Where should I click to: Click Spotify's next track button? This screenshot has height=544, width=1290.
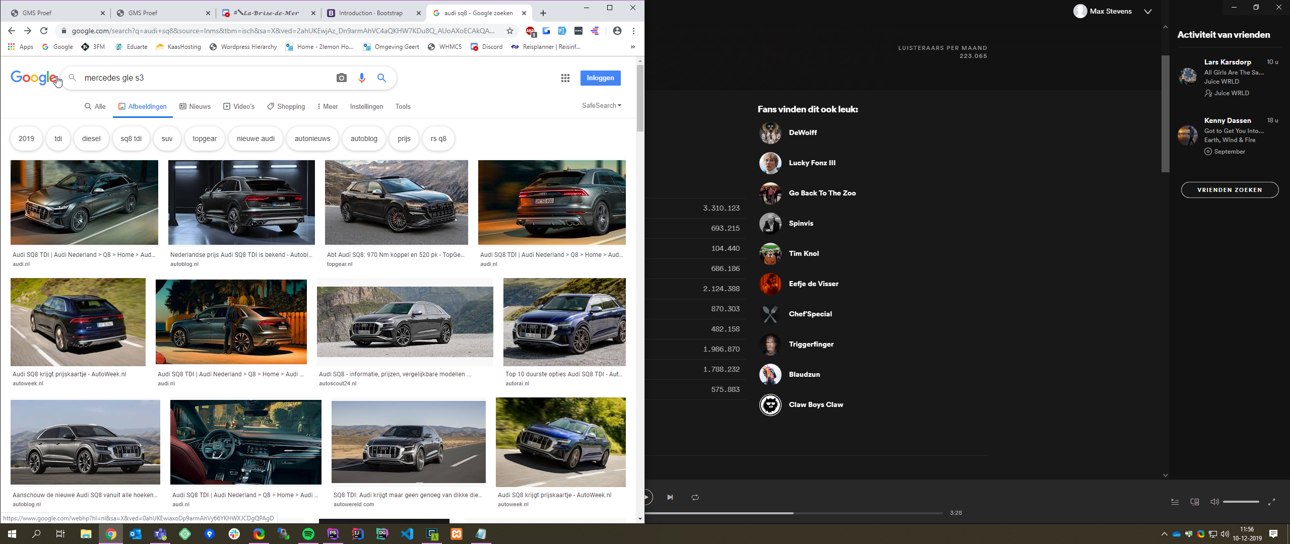pos(670,497)
